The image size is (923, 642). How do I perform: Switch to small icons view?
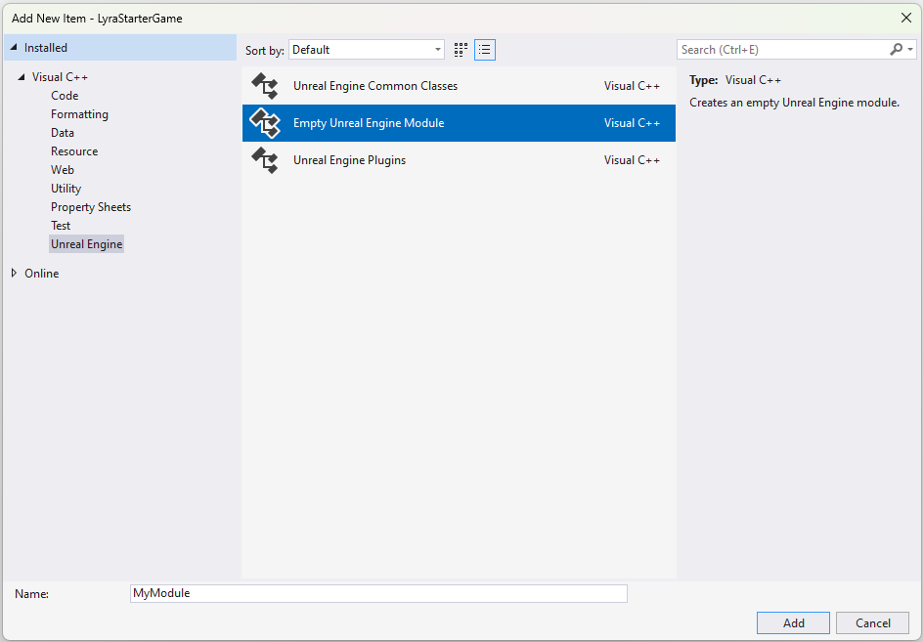tap(460, 49)
